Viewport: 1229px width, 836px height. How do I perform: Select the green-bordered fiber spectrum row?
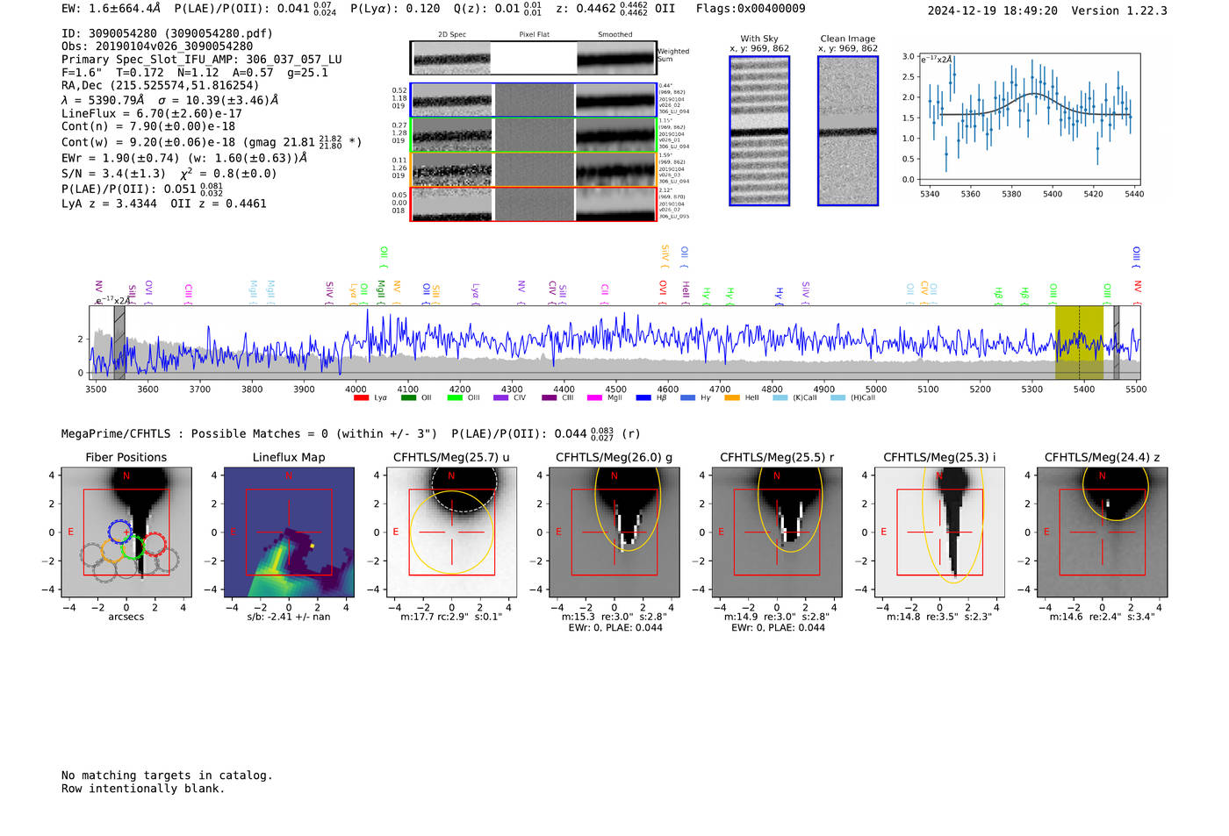pos(533,135)
